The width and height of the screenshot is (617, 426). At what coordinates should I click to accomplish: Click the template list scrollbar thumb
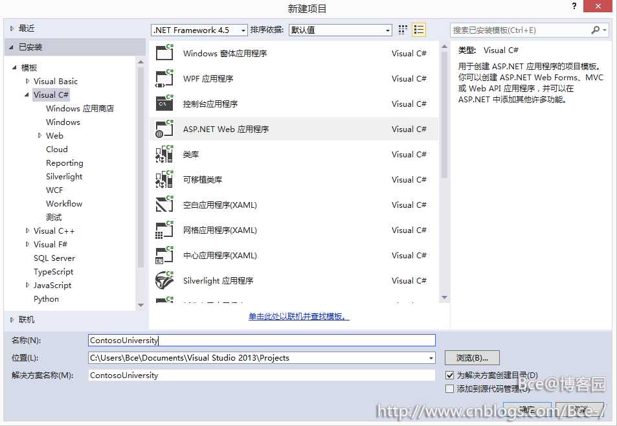(x=444, y=115)
